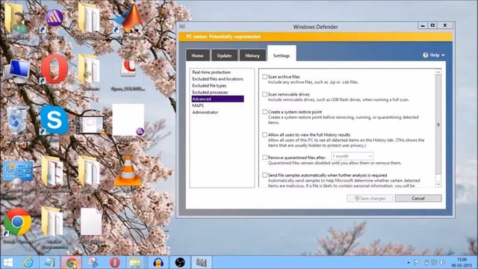
Task: Open the Opera browser desktop shortcut
Action: click(55, 69)
